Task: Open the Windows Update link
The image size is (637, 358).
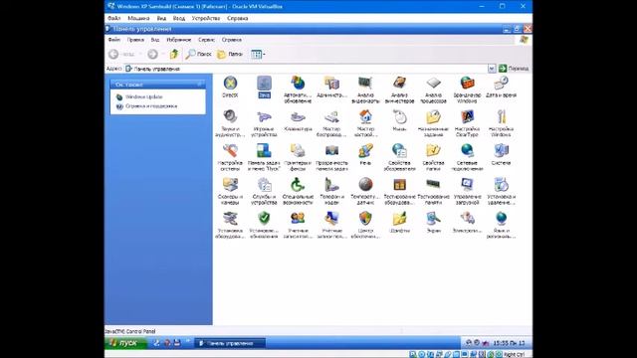Action: click(x=143, y=97)
